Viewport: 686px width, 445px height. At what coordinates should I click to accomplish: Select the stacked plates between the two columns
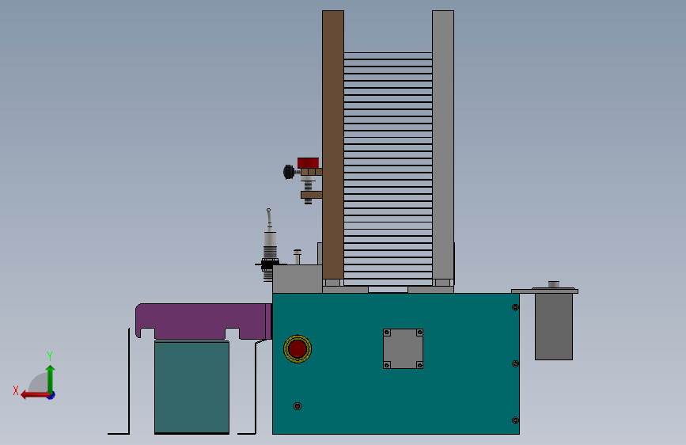click(388, 169)
